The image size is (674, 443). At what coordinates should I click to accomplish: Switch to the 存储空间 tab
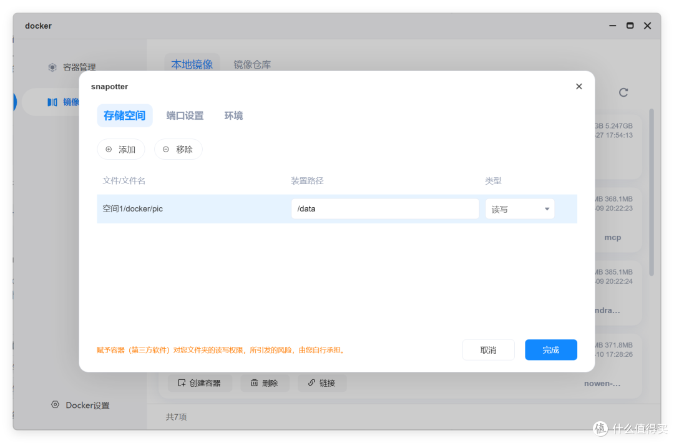pyautogui.click(x=125, y=115)
